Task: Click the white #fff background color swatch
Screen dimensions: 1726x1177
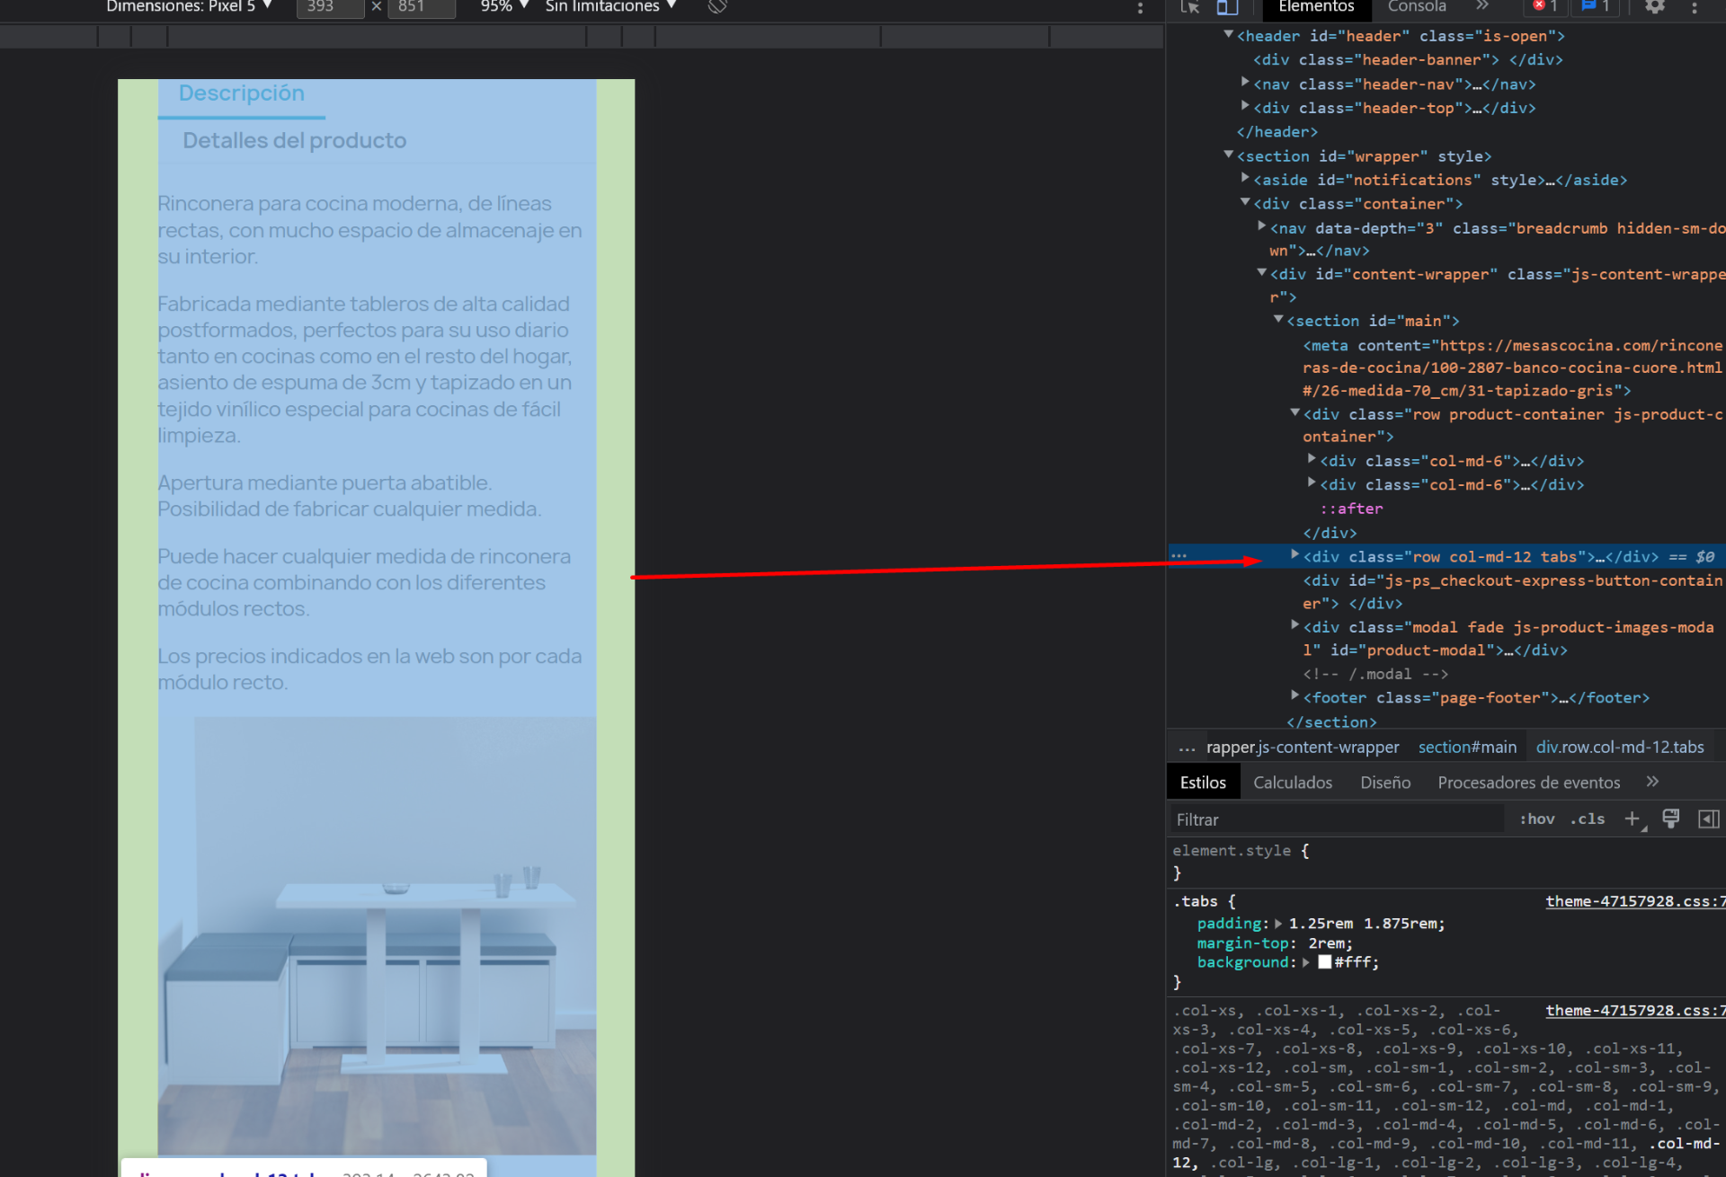Action: (x=1324, y=962)
